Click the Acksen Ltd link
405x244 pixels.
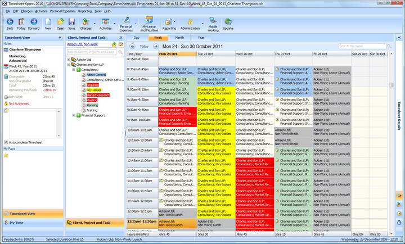(74, 44)
